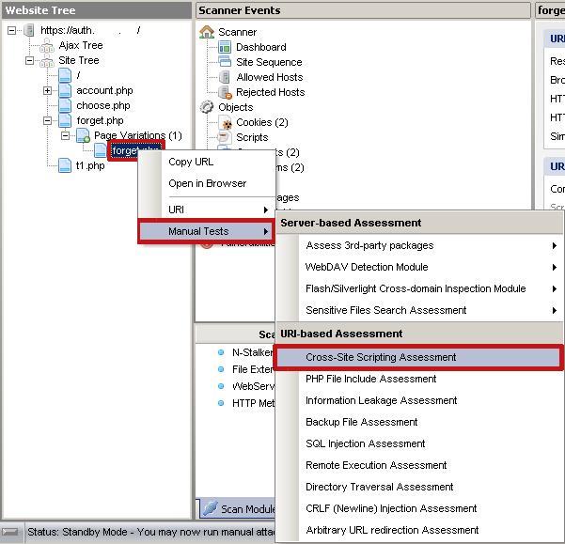Select account.php in the Site Tree
Viewport: 565px width, 544px height.
[x=104, y=90]
